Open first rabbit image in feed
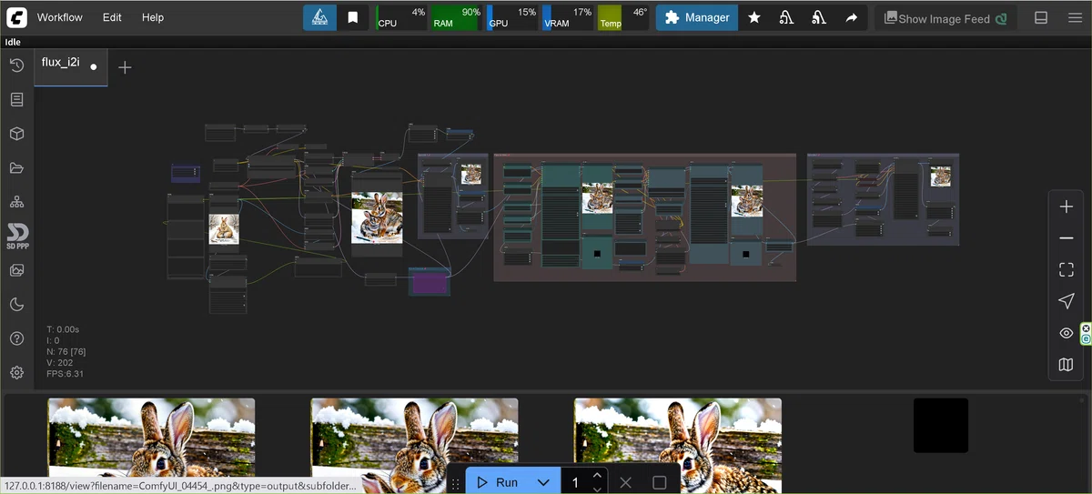 (x=151, y=446)
